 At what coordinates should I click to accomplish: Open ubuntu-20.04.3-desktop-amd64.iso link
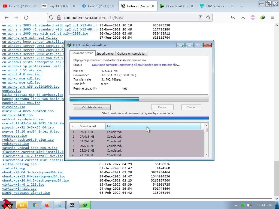[x=33, y=172]
